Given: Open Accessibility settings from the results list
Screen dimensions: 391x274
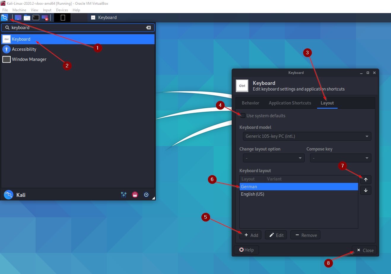Looking at the screenshot, I should tap(24, 49).
